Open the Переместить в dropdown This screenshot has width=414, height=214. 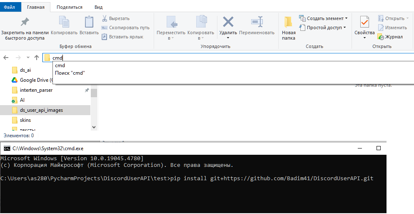171,28
